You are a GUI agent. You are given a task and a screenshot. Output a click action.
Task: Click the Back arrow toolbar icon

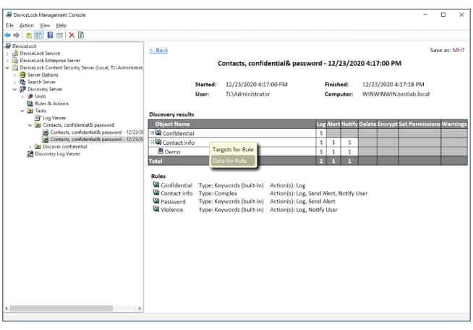[7, 35]
